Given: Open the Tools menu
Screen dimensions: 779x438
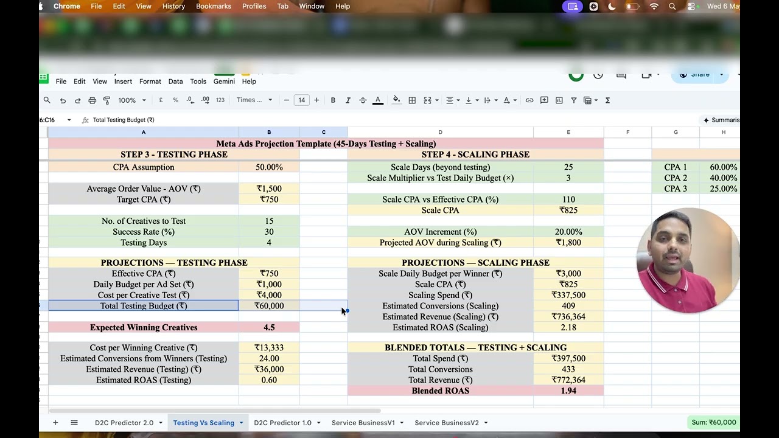Looking at the screenshot, I should coord(198,82).
